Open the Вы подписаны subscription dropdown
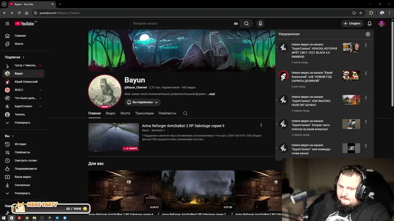 pos(143,102)
